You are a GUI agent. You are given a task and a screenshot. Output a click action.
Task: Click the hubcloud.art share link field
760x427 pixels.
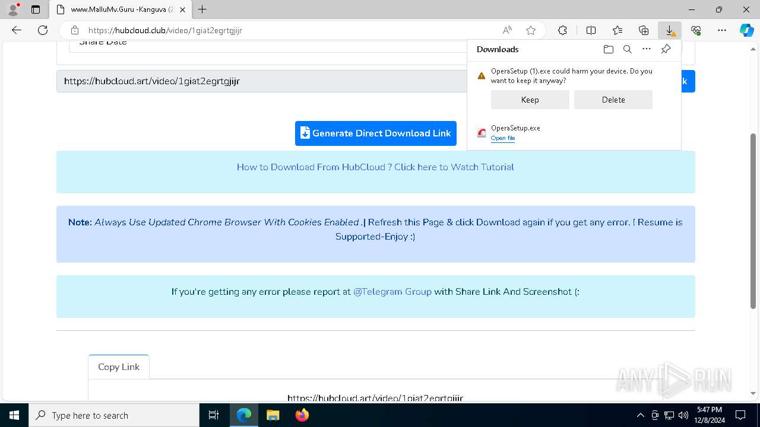point(262,81)
